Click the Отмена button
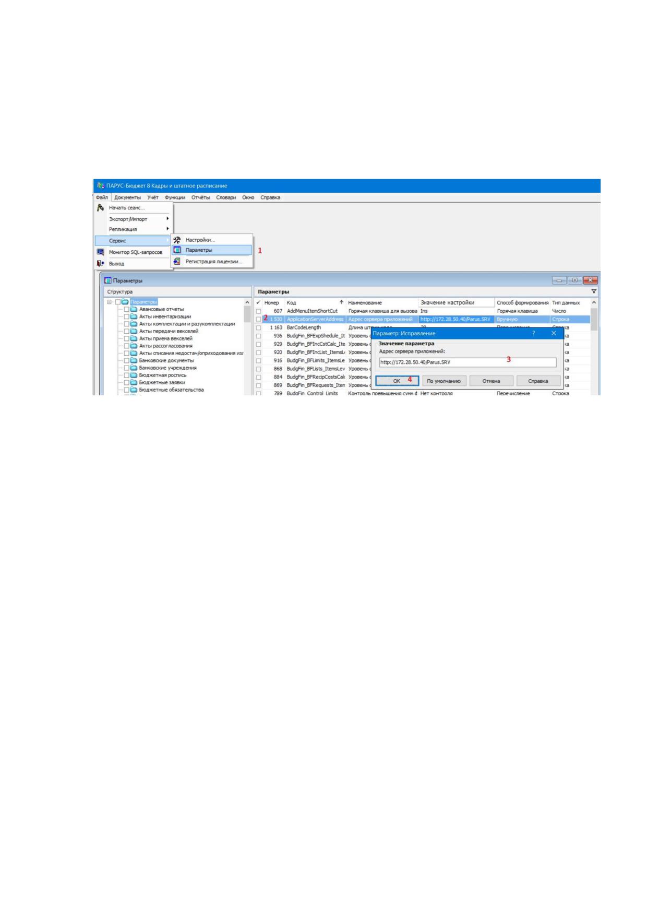 pos(491,381)
